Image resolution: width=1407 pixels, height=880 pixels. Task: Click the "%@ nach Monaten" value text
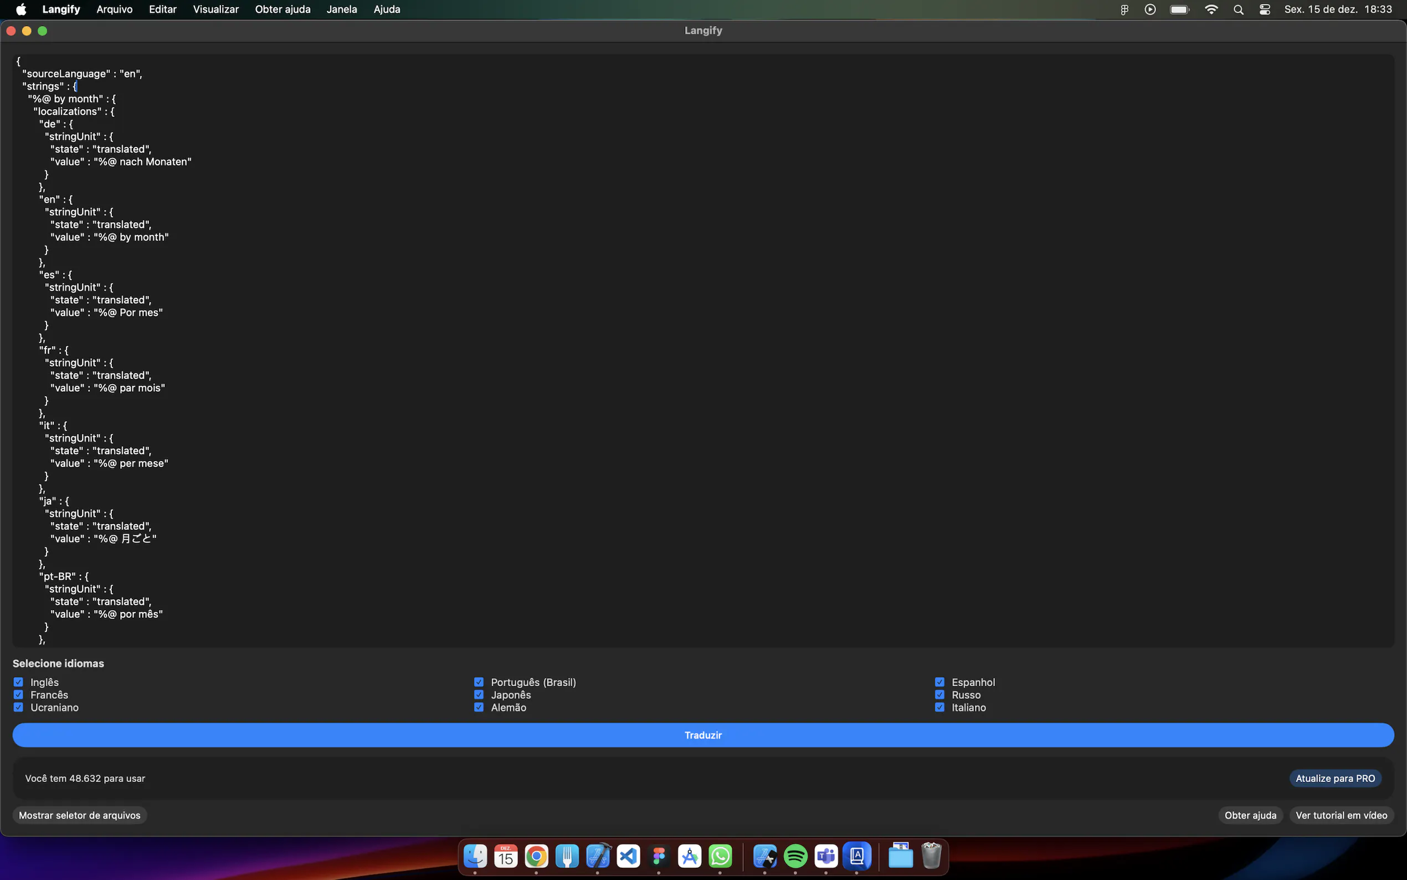pos(142,162)
